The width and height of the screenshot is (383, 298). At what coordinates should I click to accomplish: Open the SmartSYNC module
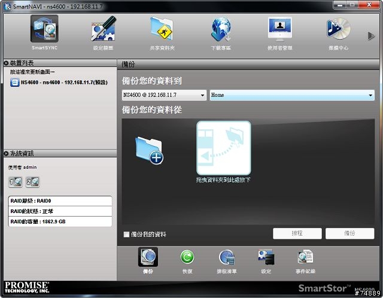click(44, 29)
